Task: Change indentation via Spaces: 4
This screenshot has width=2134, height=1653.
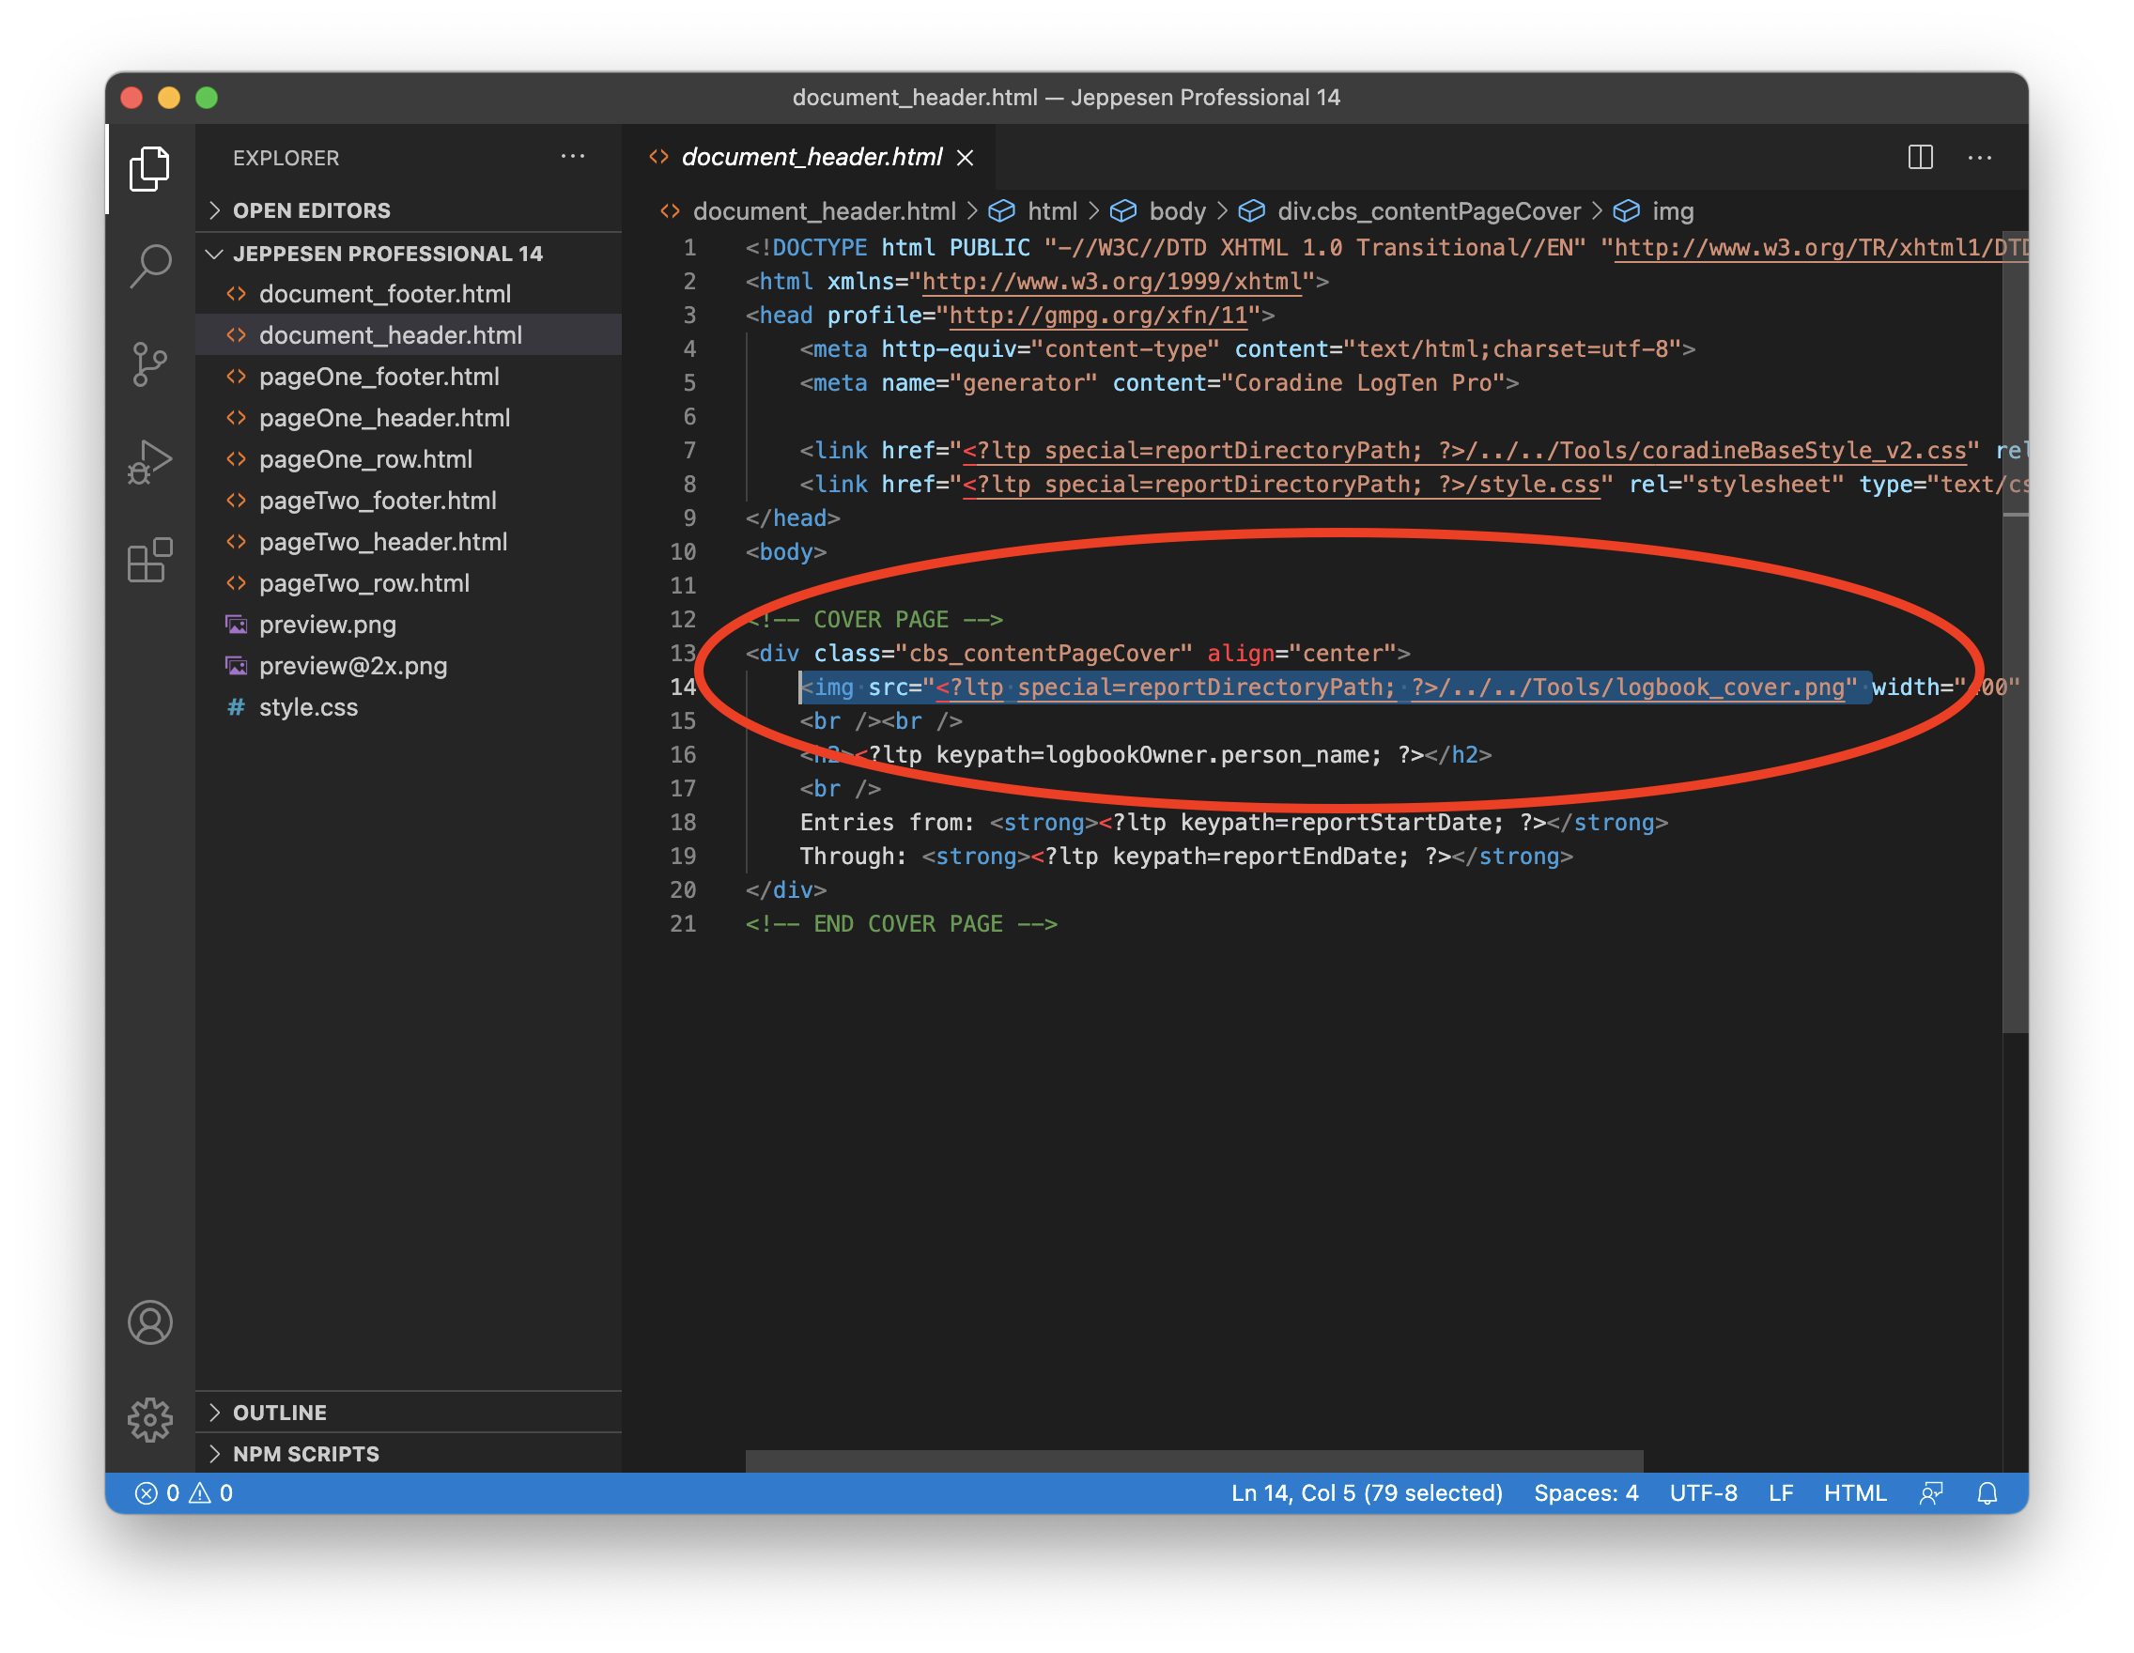Action: [x=1585, y=1492]
